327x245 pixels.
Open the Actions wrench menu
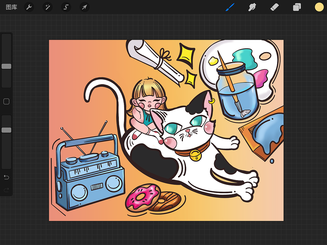(29, 7)
